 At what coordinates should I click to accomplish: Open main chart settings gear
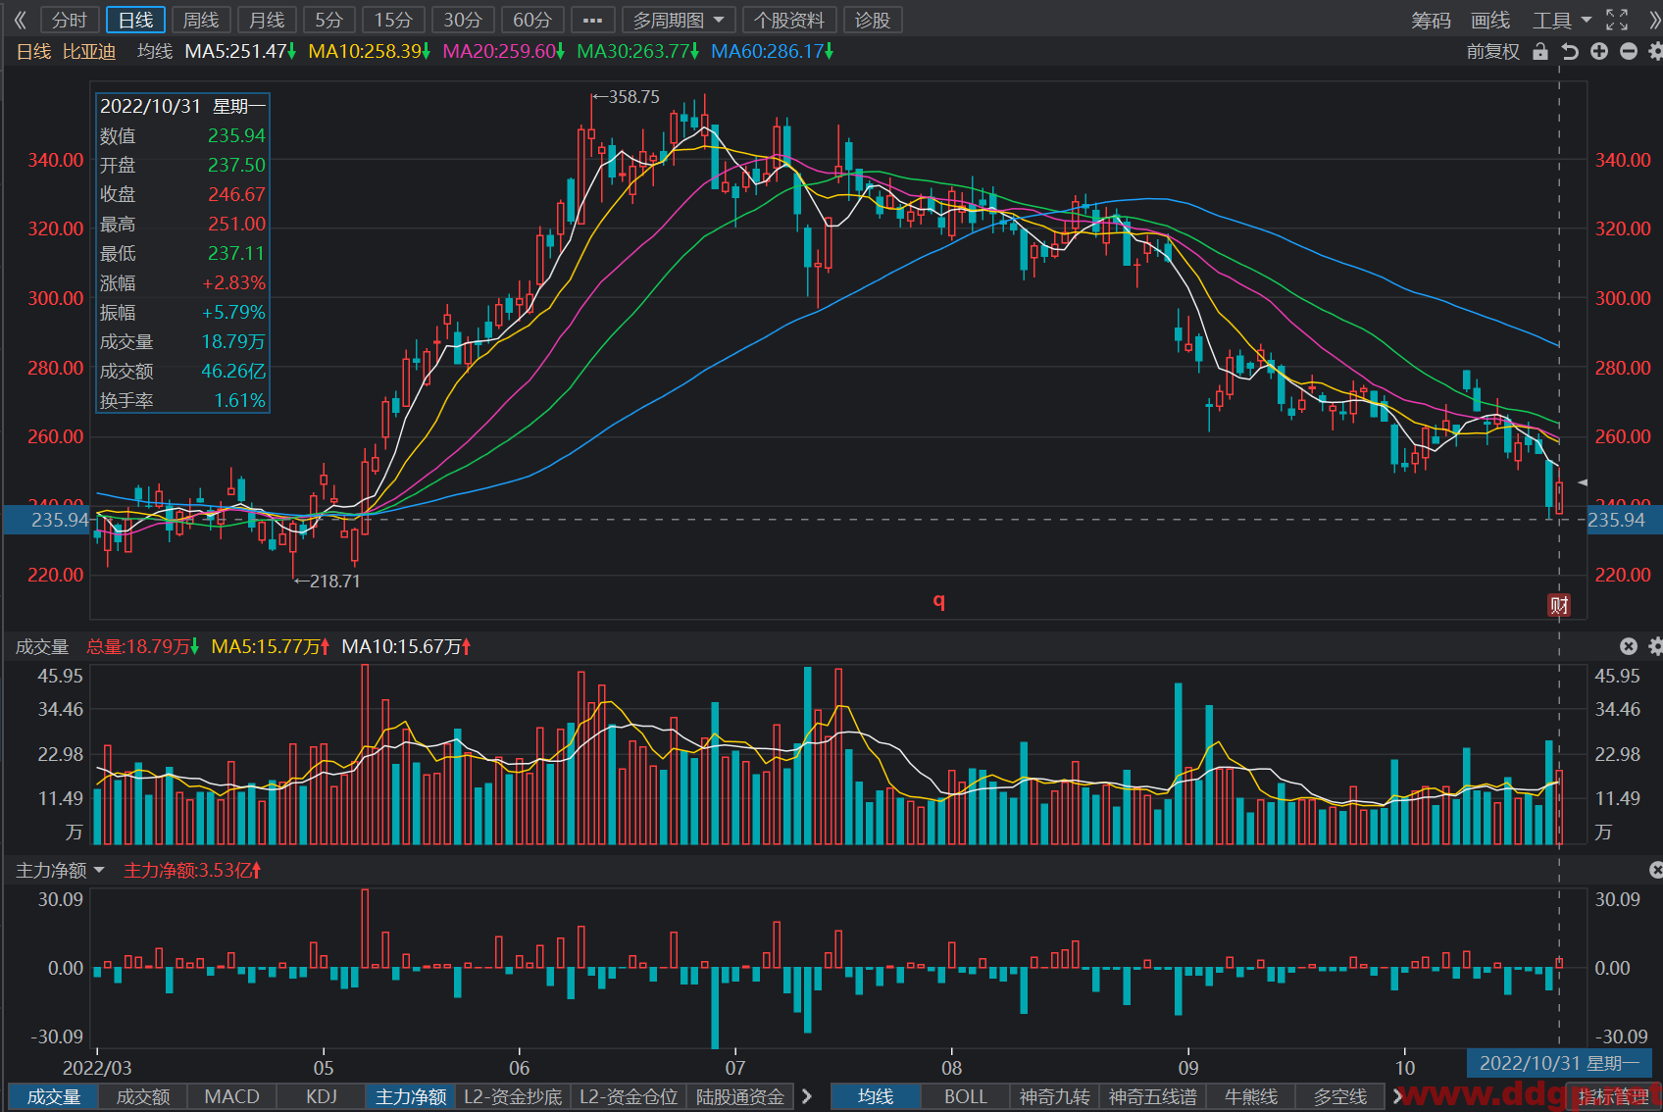[1655, 52]
